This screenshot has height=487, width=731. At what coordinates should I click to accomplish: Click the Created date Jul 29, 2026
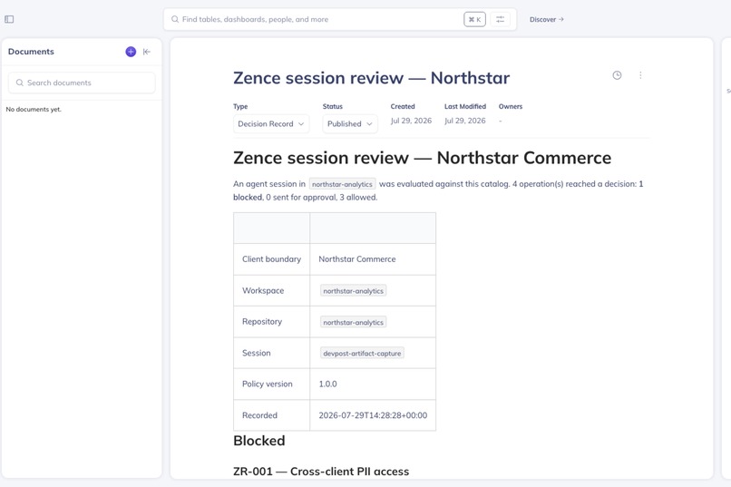click(411, 121)
